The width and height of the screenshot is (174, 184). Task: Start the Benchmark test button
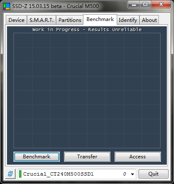37,157
